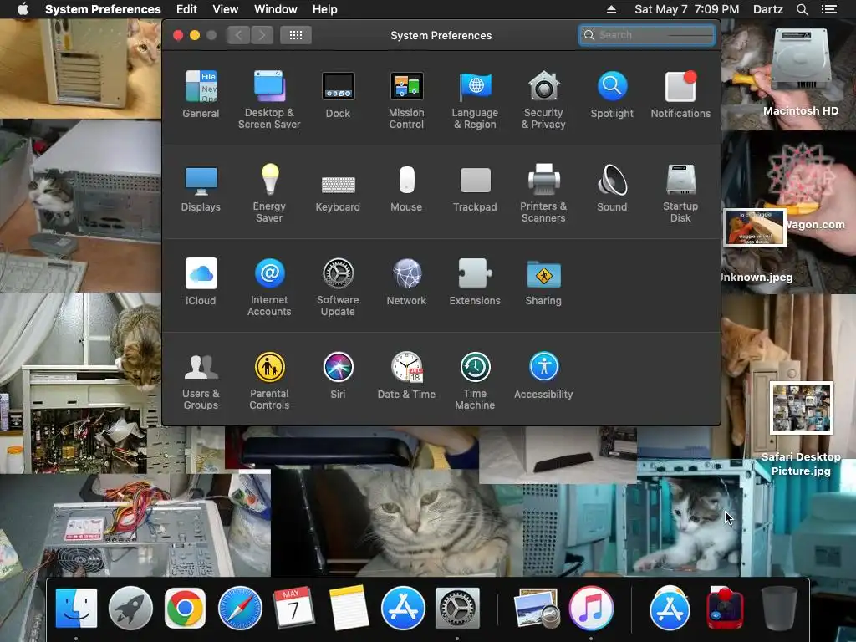Open Internet Accounts preferences

pyautogui.click(x=269, y=287)
